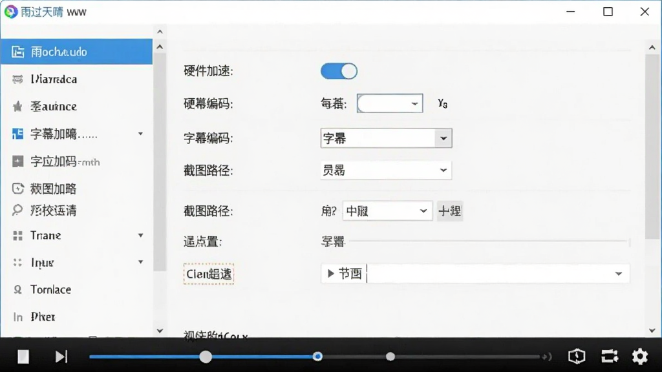
Task: Click the Clen button with dotted outline
Action: (x=209, y=274)
